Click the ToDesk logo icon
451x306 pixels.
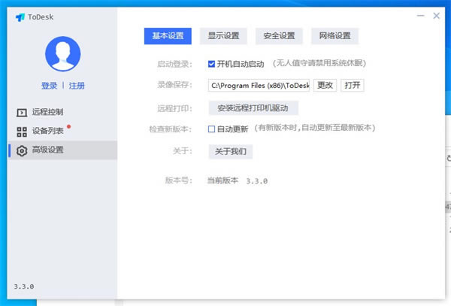(20, 17)
